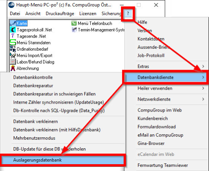The width and height of the screenshot is (209, 171).
Task: Open the question mark help menu
Action: (128, 14)
